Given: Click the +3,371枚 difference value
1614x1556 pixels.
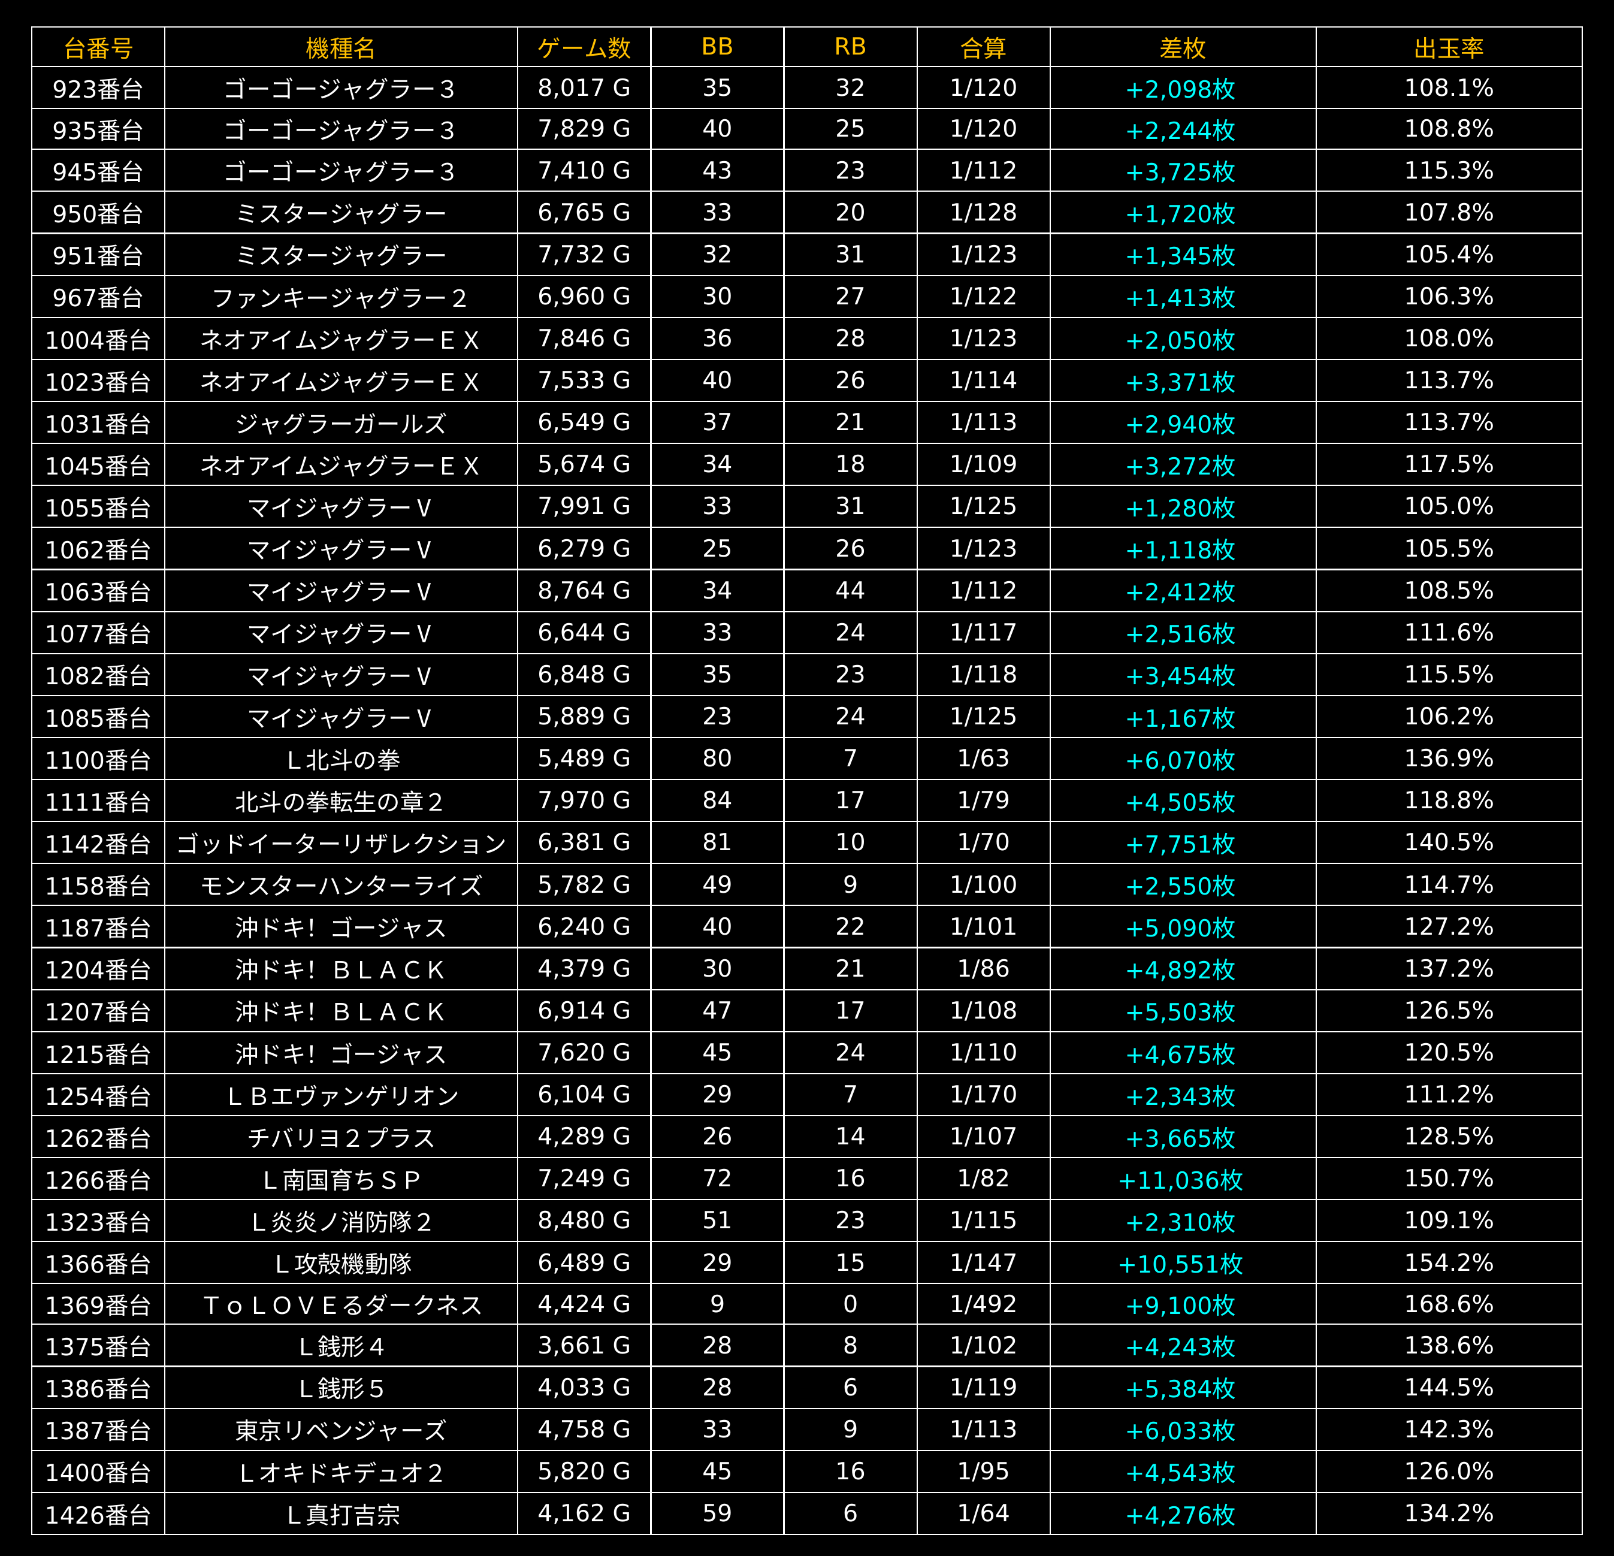Looking at the screenshot, I should click(x=1183, y=382).
